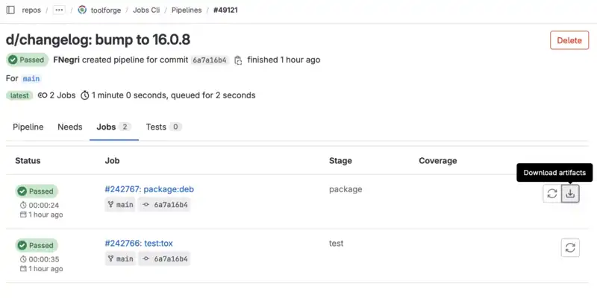Screen dimensions: 597x298
Task: Click duration 00:00:24 of package:deb
Action: point(40,206)
